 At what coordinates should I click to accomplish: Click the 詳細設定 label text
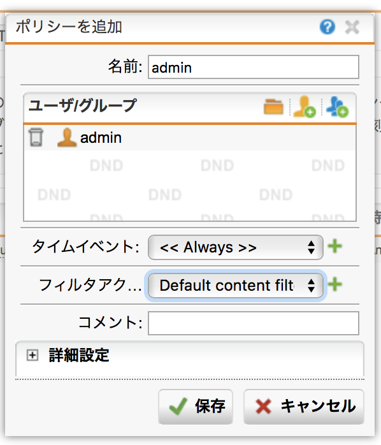79,355
